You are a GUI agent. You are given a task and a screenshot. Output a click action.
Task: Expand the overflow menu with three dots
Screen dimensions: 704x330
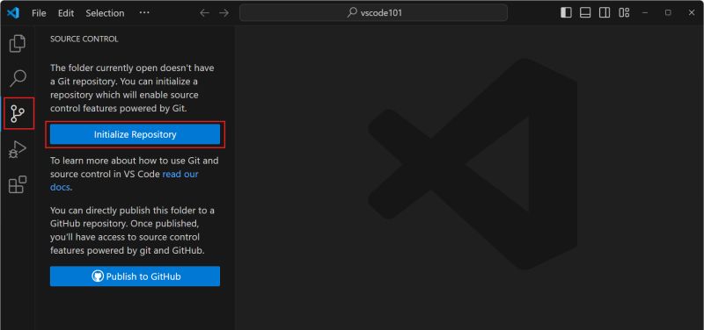click(x=144, y=12)
